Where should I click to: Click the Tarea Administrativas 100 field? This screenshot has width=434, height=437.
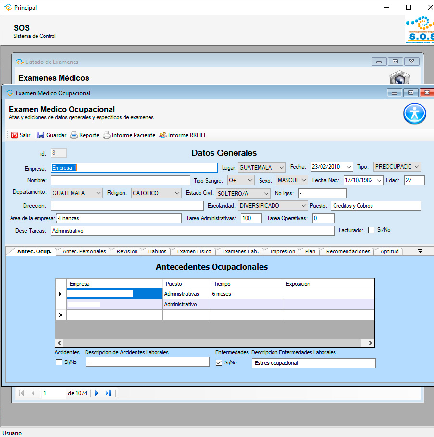click(x=251, y=218)
